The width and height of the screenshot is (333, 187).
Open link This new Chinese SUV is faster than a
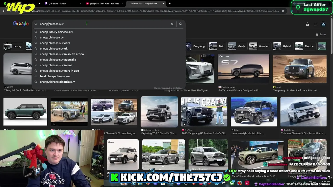pos(303,133)
